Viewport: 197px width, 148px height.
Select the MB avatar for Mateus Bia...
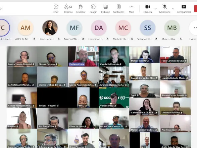(x=172, y=28)
